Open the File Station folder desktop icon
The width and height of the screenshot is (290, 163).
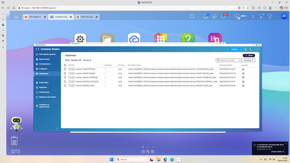[107, 38]
